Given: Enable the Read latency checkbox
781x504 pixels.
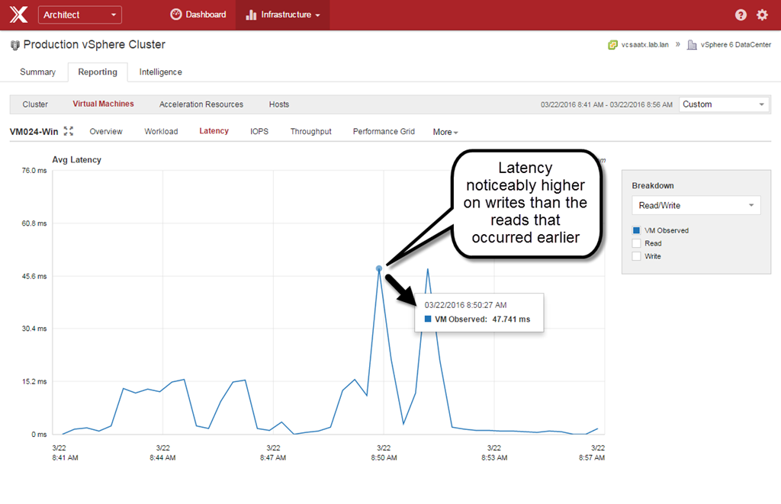Looking at the screenshot, I should [636, 243].
